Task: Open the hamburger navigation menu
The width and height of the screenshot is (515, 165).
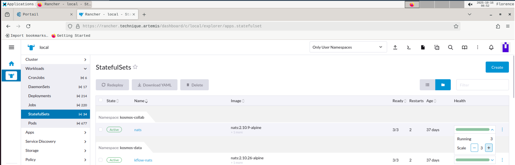Action: 11,47
